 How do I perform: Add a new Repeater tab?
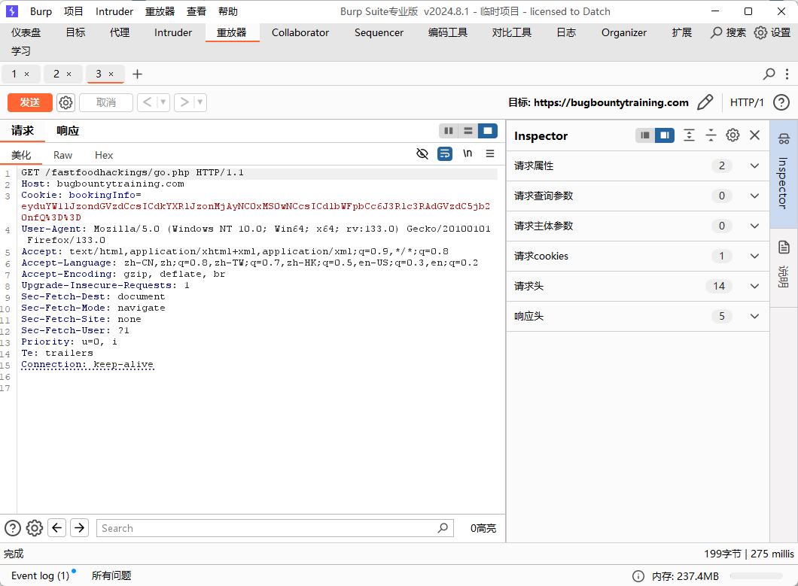138,74
